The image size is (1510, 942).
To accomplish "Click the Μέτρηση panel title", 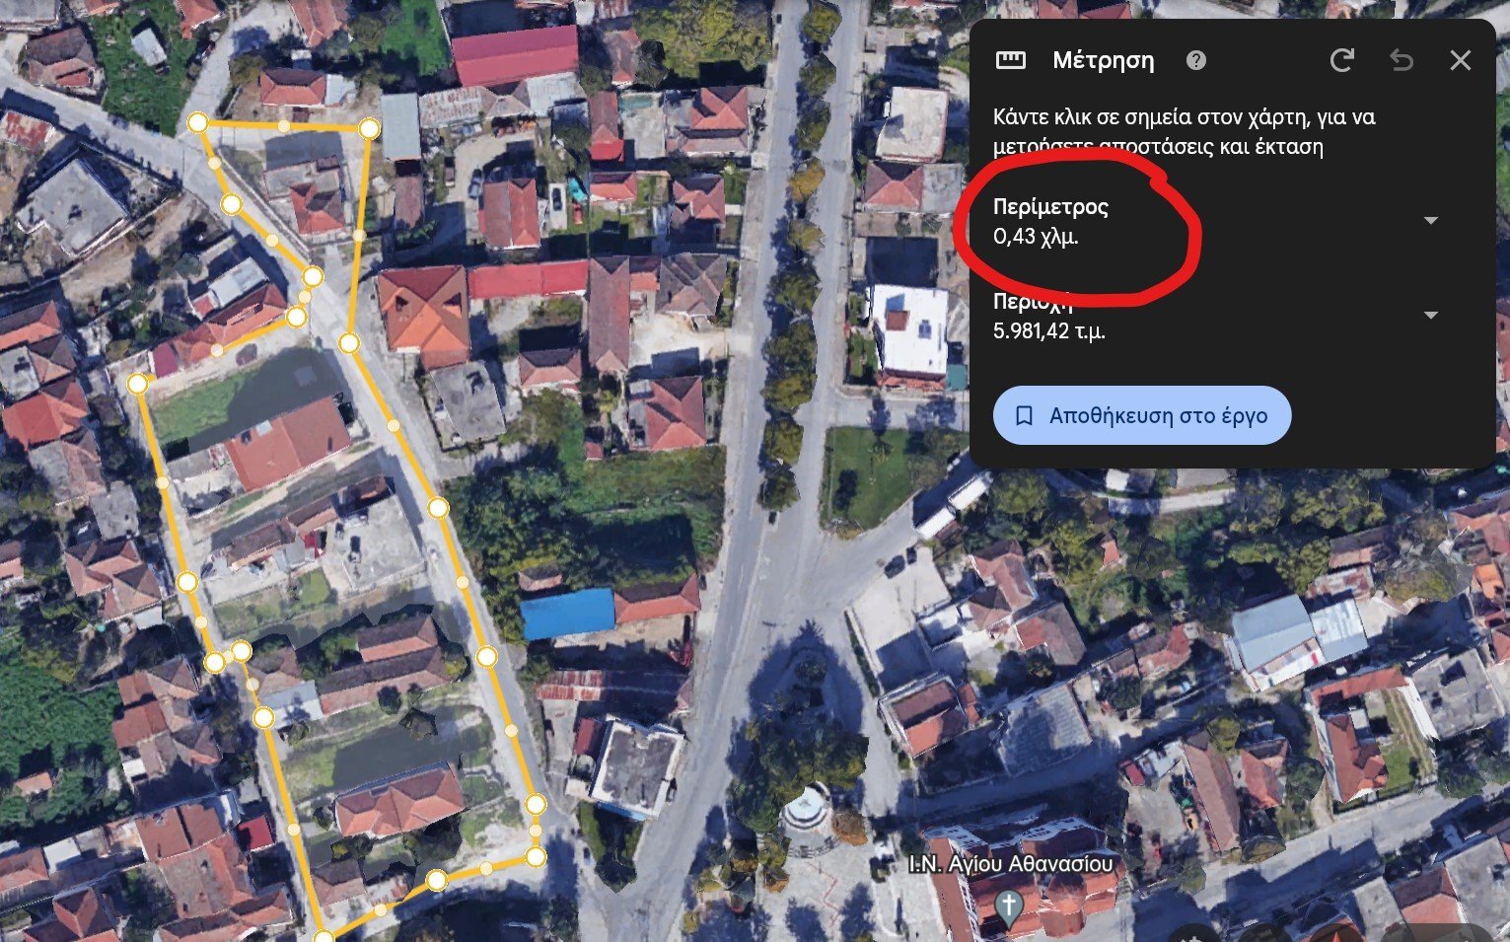I will (1103, 60).
